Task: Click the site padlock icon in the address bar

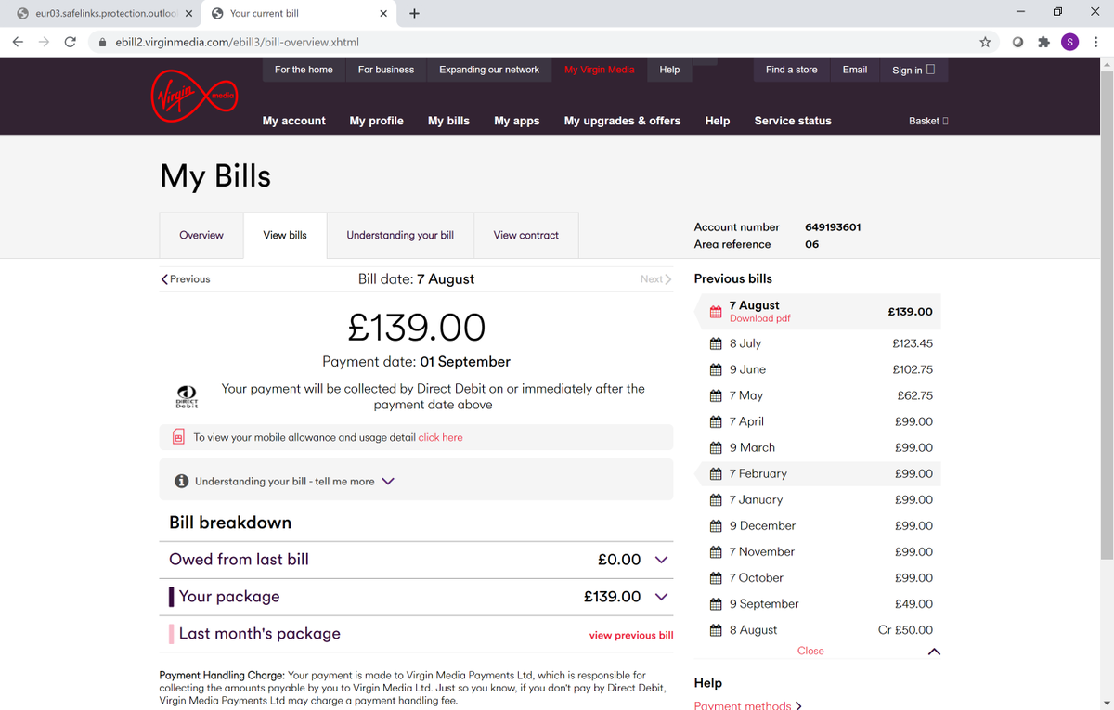Action: click(103, 42)
